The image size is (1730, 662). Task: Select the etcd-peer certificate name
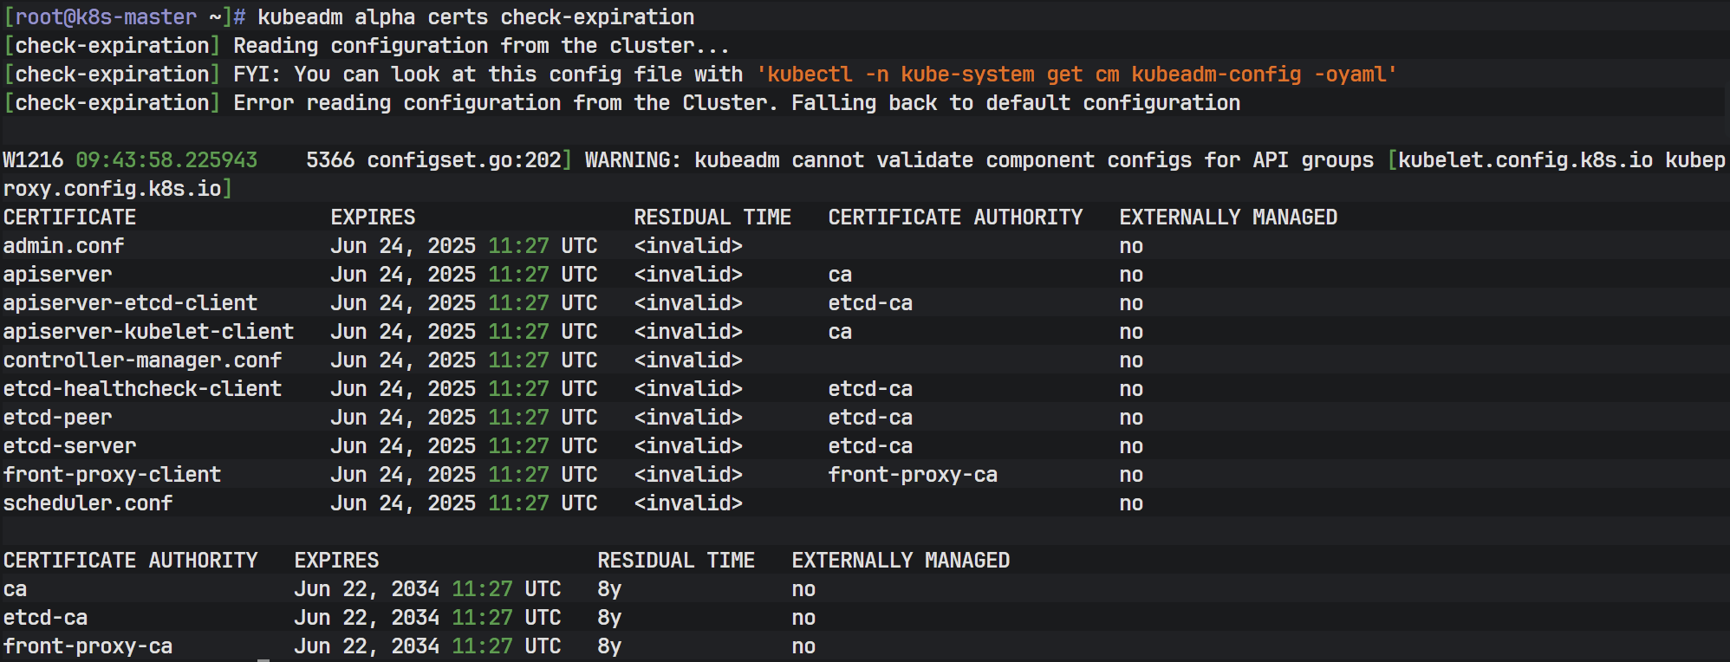tap(57, 418)
